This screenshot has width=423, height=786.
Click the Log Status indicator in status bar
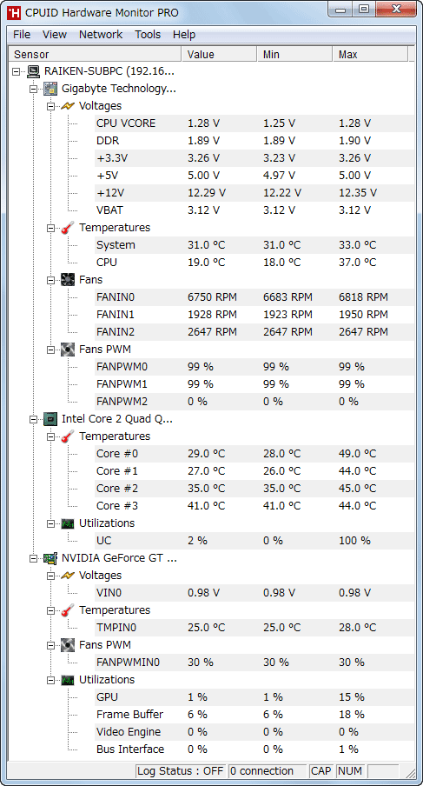point(181,771)
